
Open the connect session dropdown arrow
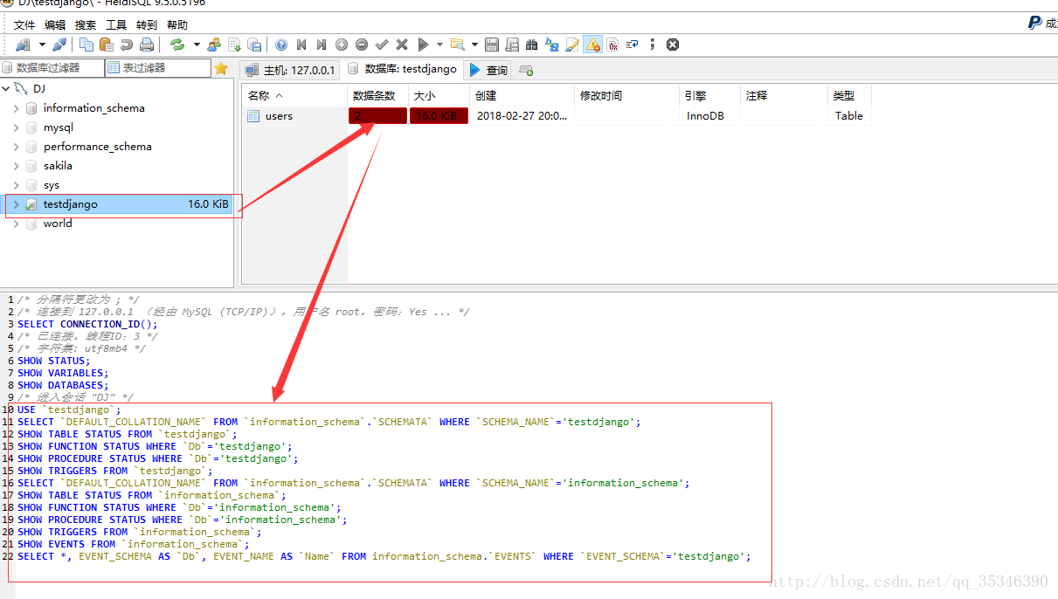(41, 45)
